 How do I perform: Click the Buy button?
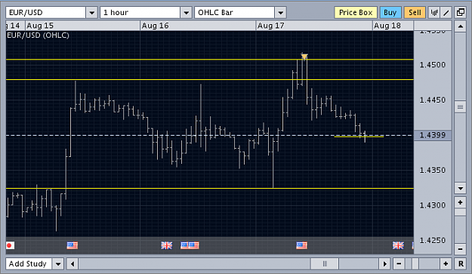[x=390, y=13]
